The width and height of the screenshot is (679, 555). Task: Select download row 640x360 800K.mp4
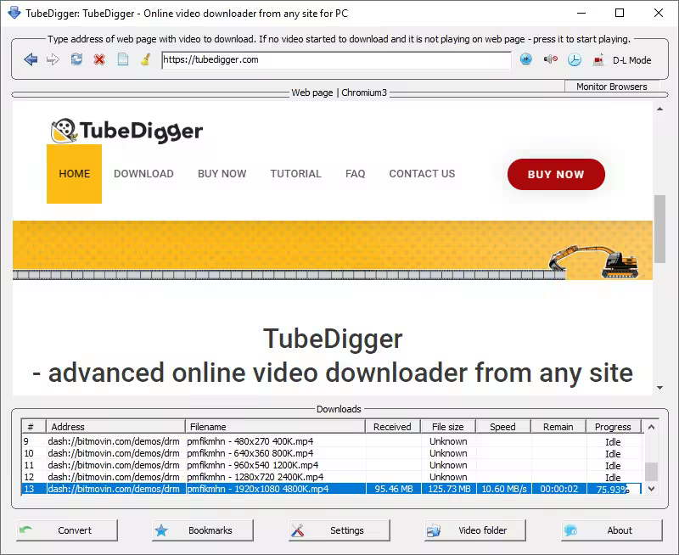click(332, 453)
